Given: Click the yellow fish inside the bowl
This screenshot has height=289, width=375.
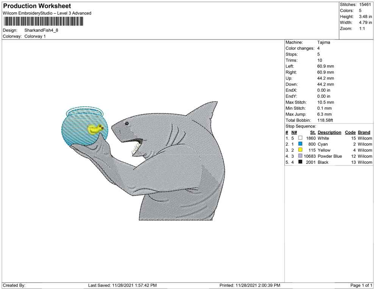Looking at the screenshot, I should (95, 129).
